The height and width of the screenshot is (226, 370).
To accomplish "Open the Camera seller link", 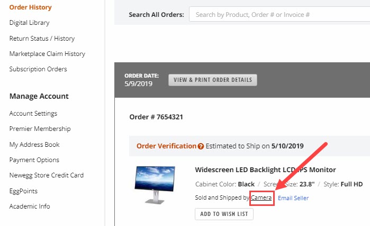I will (x=261, y=197).
